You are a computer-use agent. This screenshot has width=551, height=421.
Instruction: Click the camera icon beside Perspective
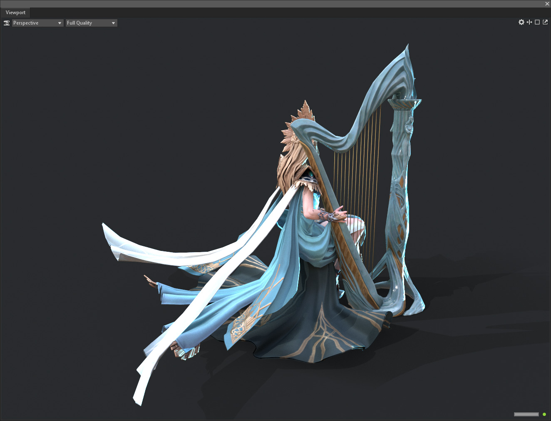tap(7, 23)
